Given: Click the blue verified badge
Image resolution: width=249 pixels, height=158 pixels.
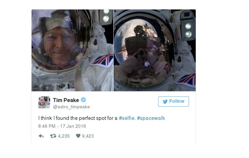Looking at the screenshot, I should (84, 100).
